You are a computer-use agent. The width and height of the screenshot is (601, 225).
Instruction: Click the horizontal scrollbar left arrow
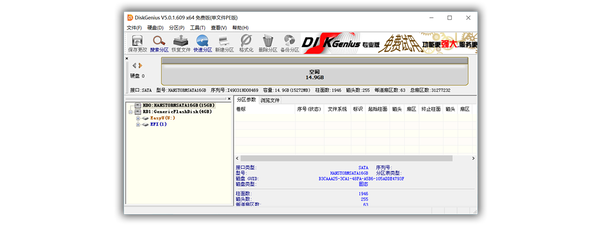237,158
